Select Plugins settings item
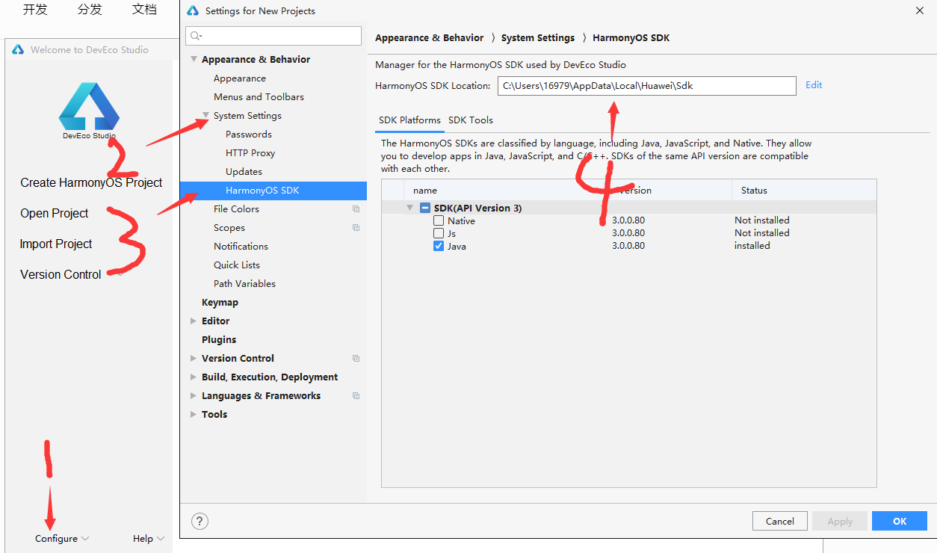Image resolution: width=937 pixels, height=553 pixels. 219,340
